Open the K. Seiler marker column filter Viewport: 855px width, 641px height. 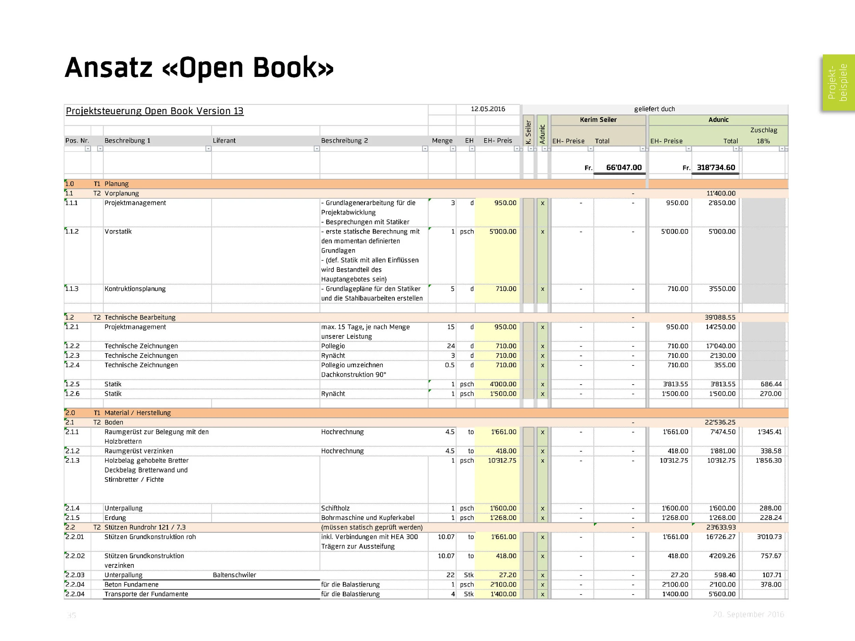coord(531,149)
